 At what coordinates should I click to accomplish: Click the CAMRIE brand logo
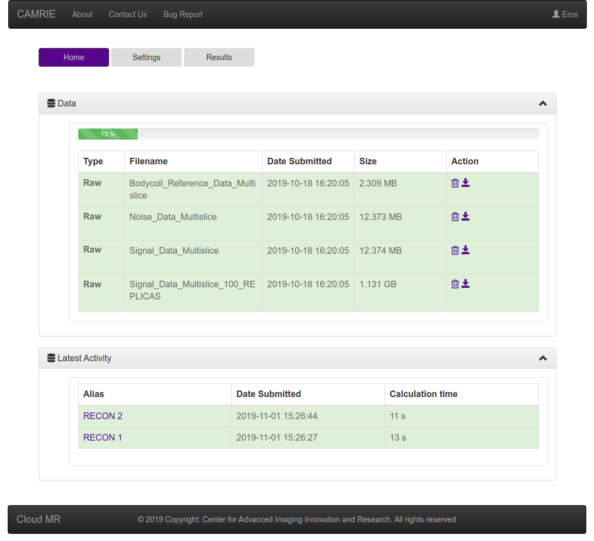tap(36, 14)
